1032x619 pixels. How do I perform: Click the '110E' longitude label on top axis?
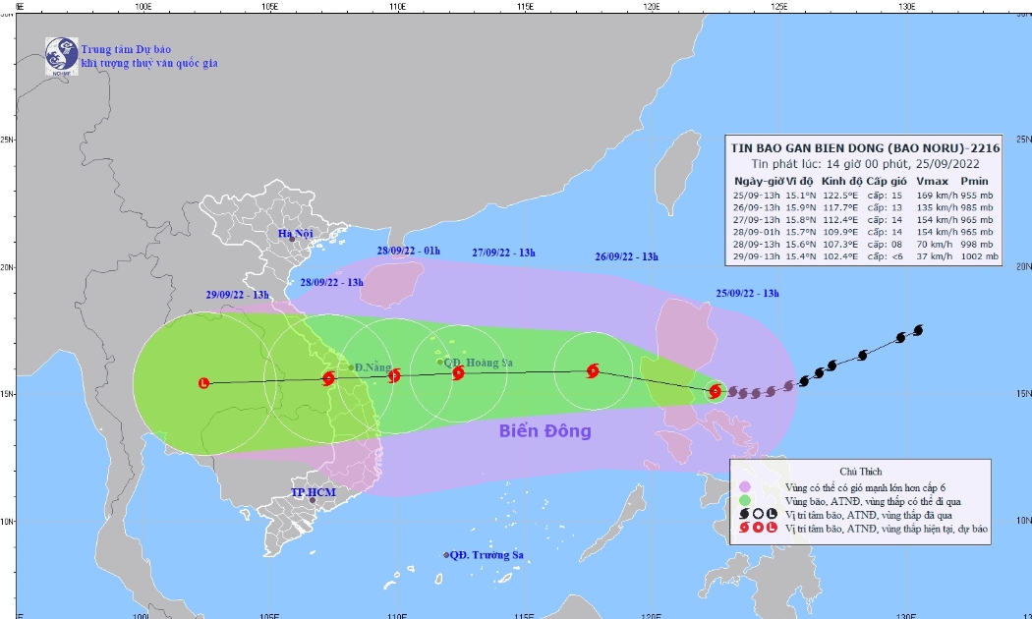point(396,7)
